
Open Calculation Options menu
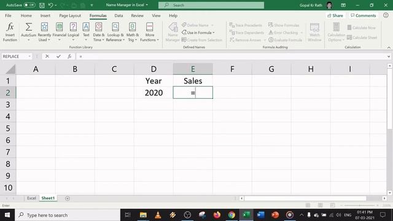tap(336, 32)
